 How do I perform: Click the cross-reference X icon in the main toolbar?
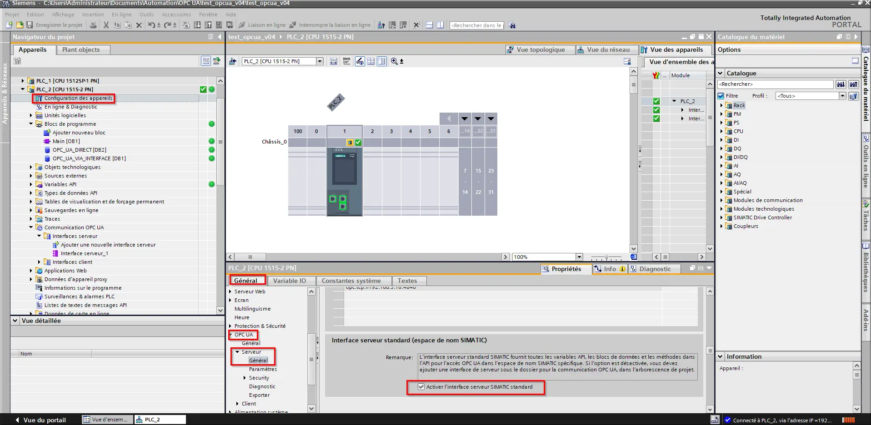pyautogui.click(x=416, y=25)
